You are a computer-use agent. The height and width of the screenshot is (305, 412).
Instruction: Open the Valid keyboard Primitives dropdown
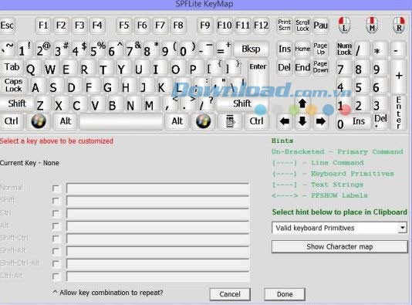pos(402,228)
